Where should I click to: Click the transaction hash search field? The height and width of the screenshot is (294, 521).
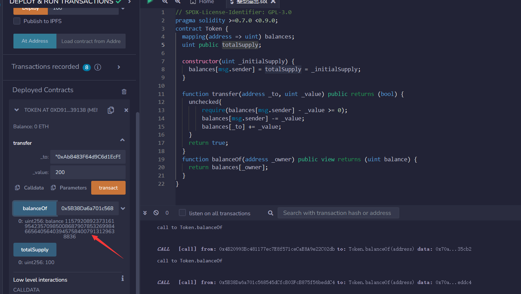point(338,213)
